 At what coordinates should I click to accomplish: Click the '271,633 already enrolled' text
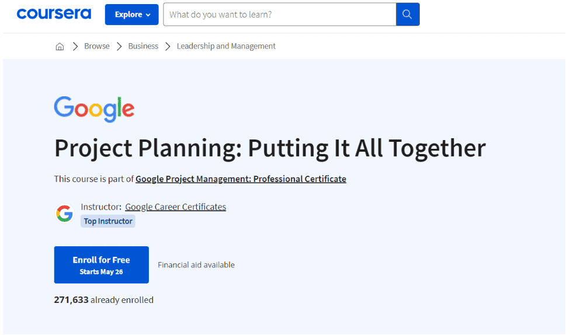[x=103, y=300]
